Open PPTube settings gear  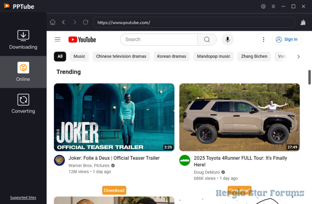tap(263, 7)
